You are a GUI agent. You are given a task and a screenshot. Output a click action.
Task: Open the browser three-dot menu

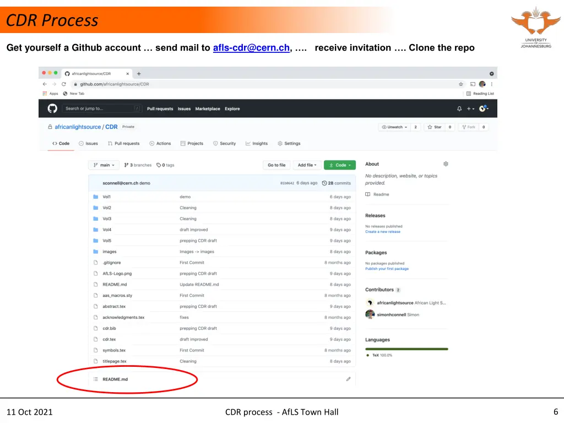[492, 84]
